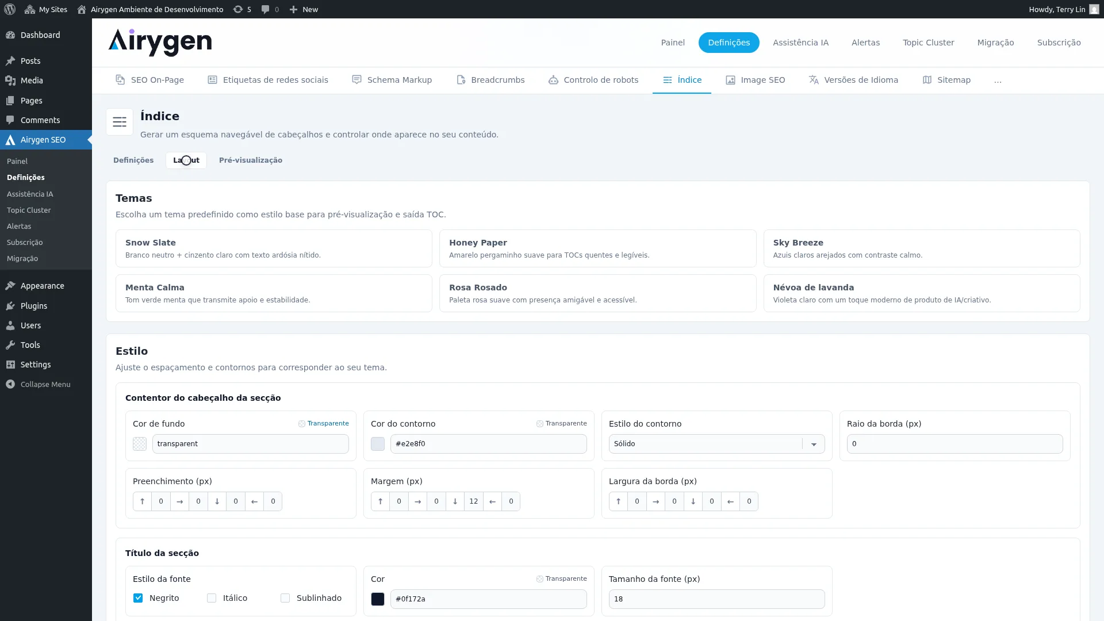Choose the Snow Slate theme
1104x621 pixels.
tap(274, 248)
